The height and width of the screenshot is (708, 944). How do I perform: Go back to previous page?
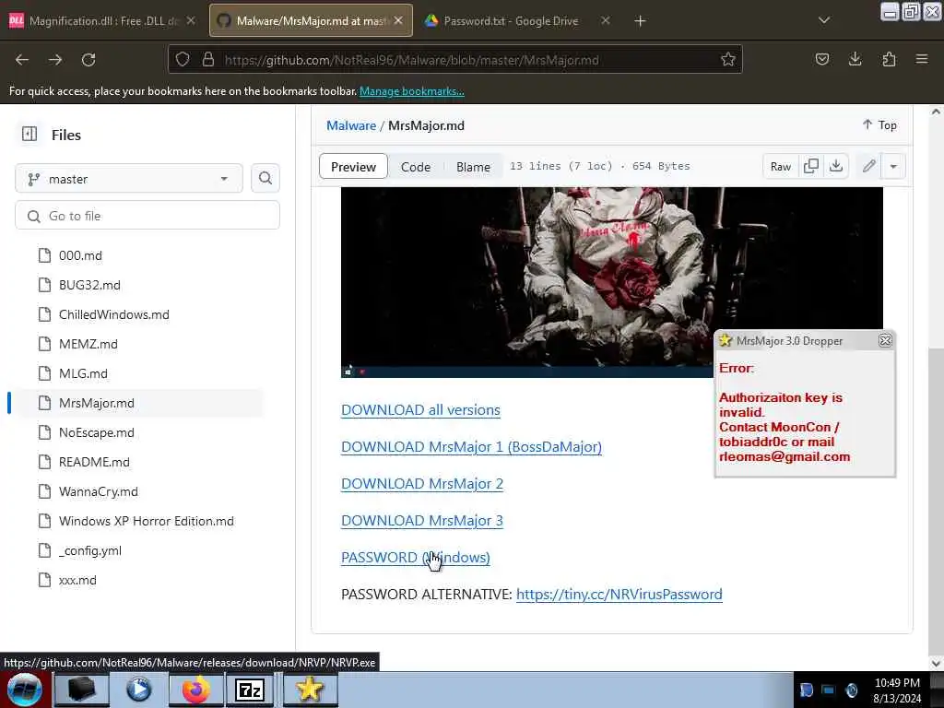click(x=22, y=60)
